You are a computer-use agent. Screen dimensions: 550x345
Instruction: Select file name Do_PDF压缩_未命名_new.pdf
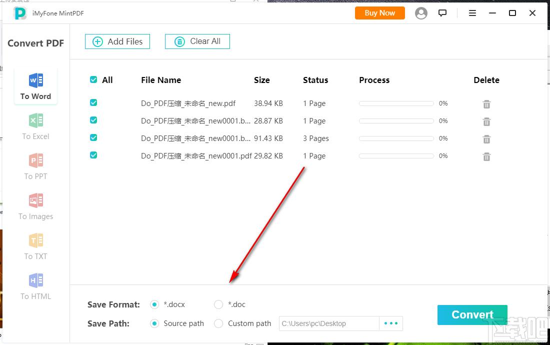[188, 103]
